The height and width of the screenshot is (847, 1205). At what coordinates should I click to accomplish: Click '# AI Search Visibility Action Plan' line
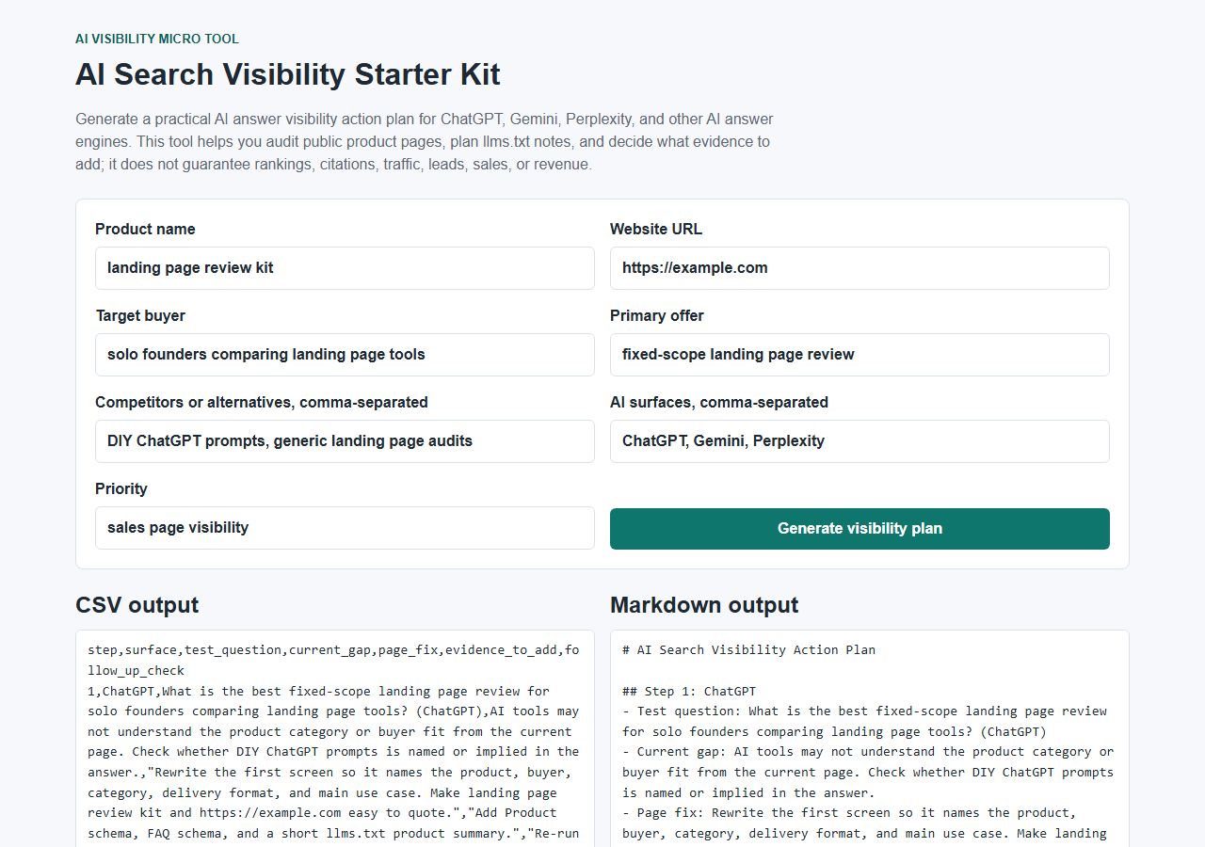[749, 649]
